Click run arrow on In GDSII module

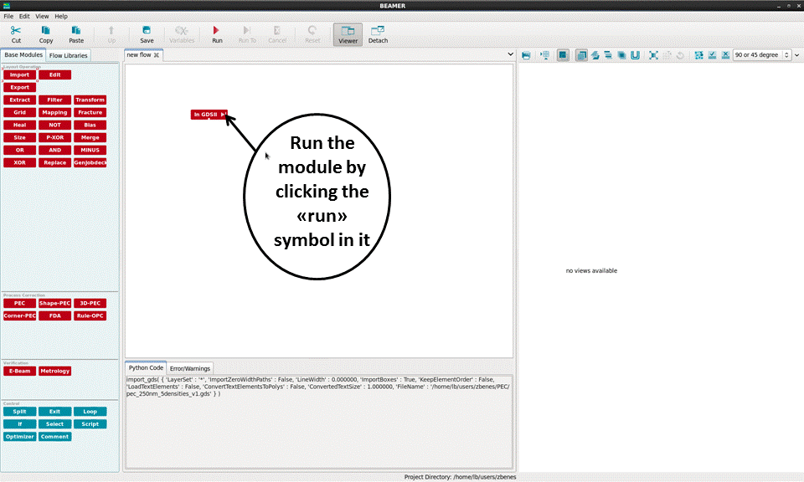click(223, 115)
